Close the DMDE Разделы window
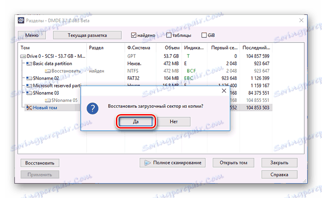322x198 pixels. pyautogui.click(x=301, y=20)
